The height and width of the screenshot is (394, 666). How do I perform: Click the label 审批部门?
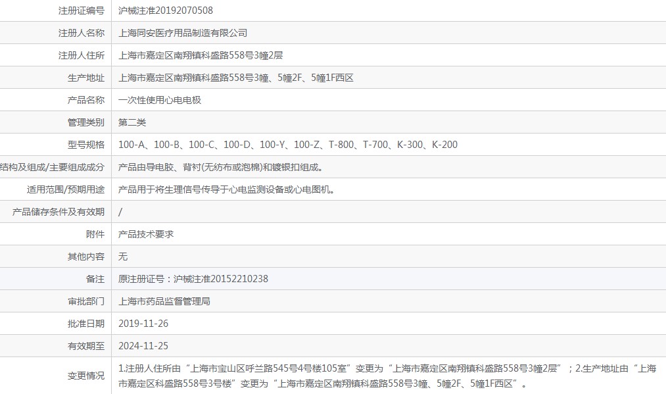pos(86,301)
